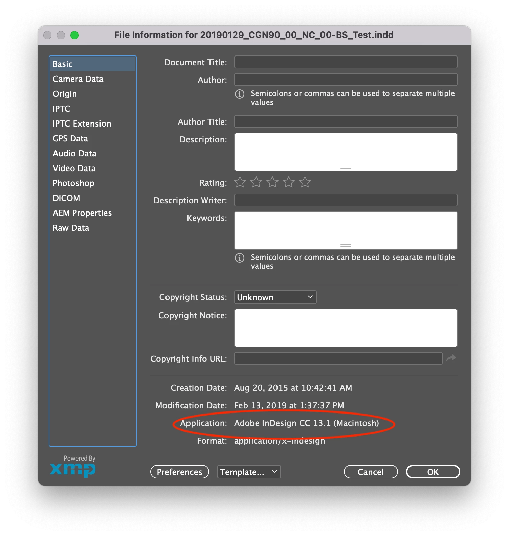This screenshot has width=509, height=536.
Task: Click inside the Keywords text area
Action: [x=346, y=230]
